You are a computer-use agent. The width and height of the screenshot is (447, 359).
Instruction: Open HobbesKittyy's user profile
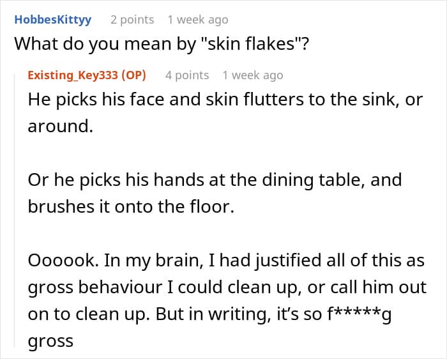pyautogui.click(x=53, y=20)
